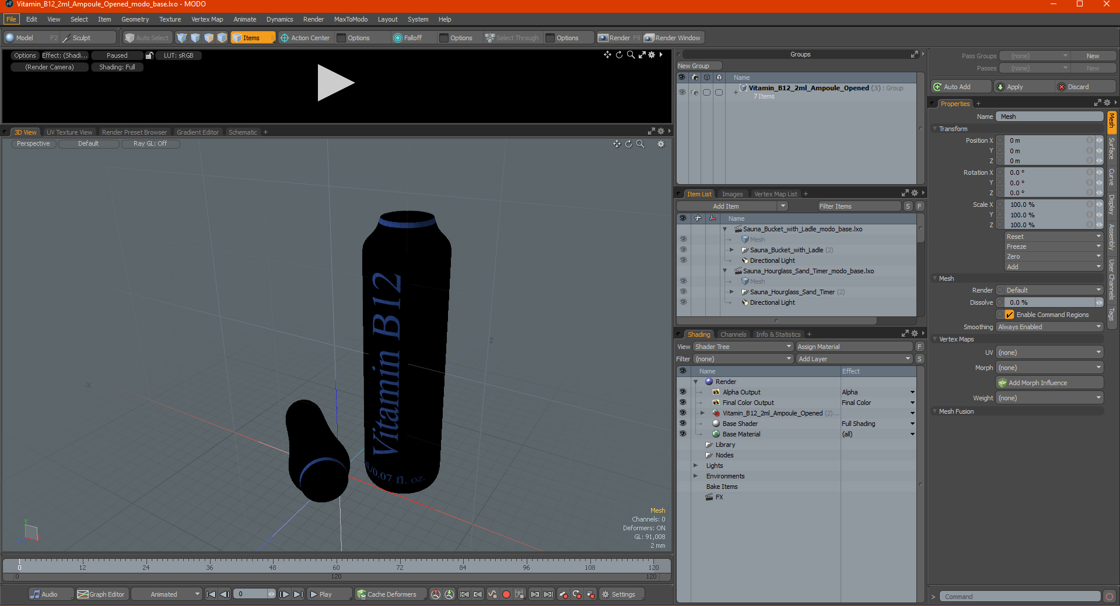Click New Group button
Viewport: 1120px width, 606px height.
point(699,66)
